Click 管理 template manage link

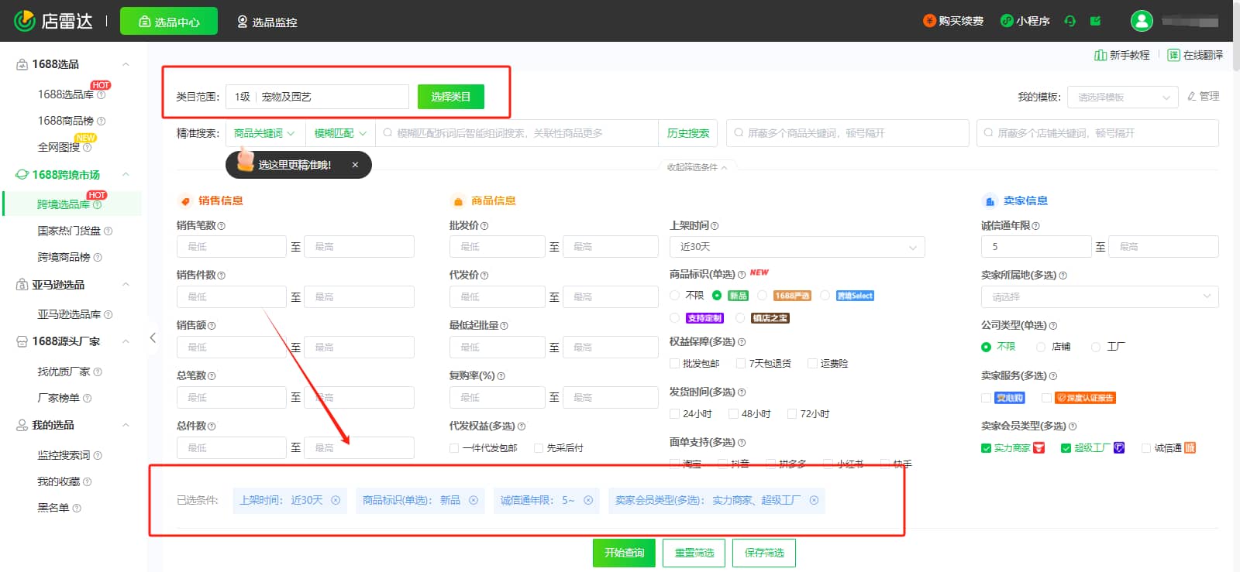click(x=1204, y=96)
